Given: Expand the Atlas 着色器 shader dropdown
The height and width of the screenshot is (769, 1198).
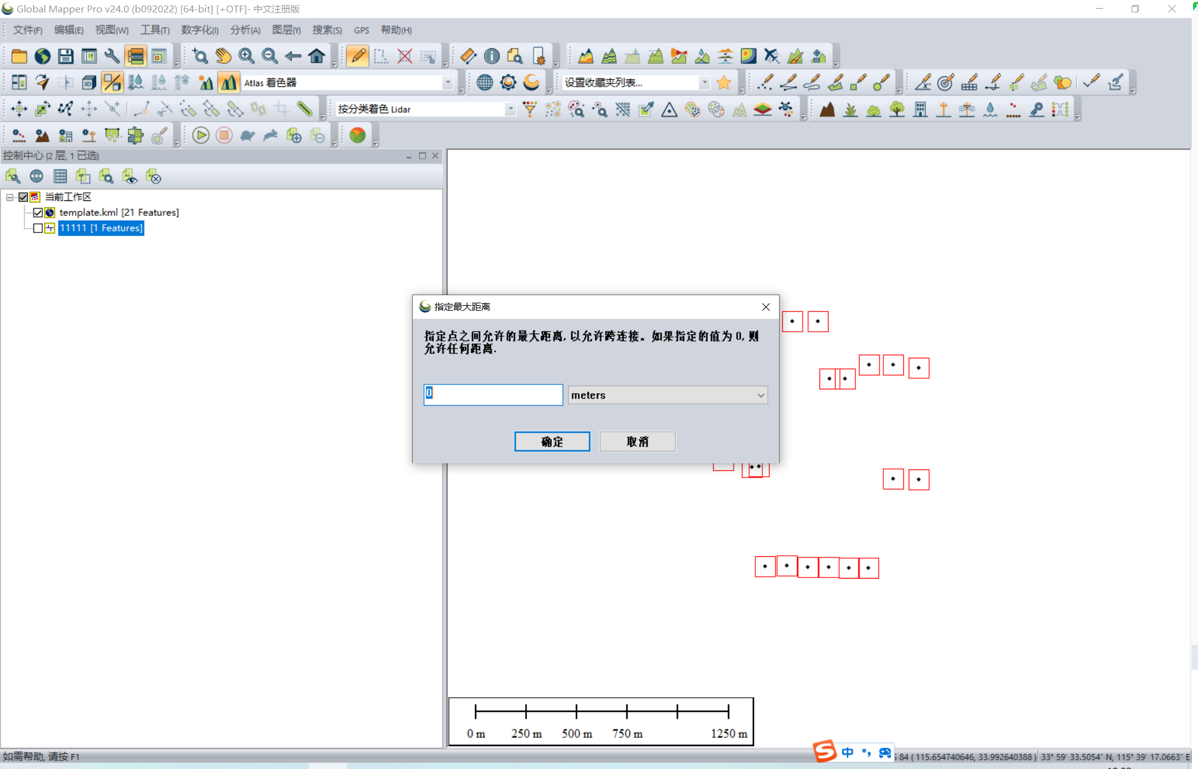Looking at the screenshot, I should pyautogui.click(x=447, y=82).
